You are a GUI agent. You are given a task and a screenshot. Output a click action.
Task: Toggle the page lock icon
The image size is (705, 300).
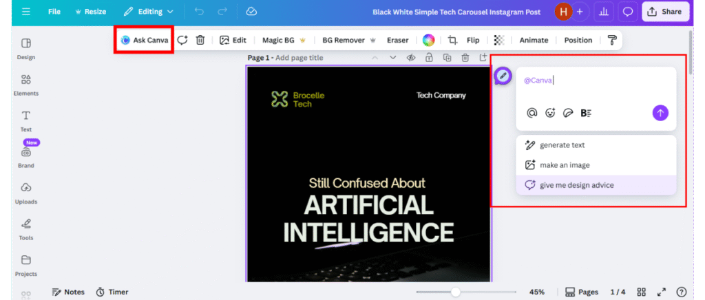click(x=429, y=58)
